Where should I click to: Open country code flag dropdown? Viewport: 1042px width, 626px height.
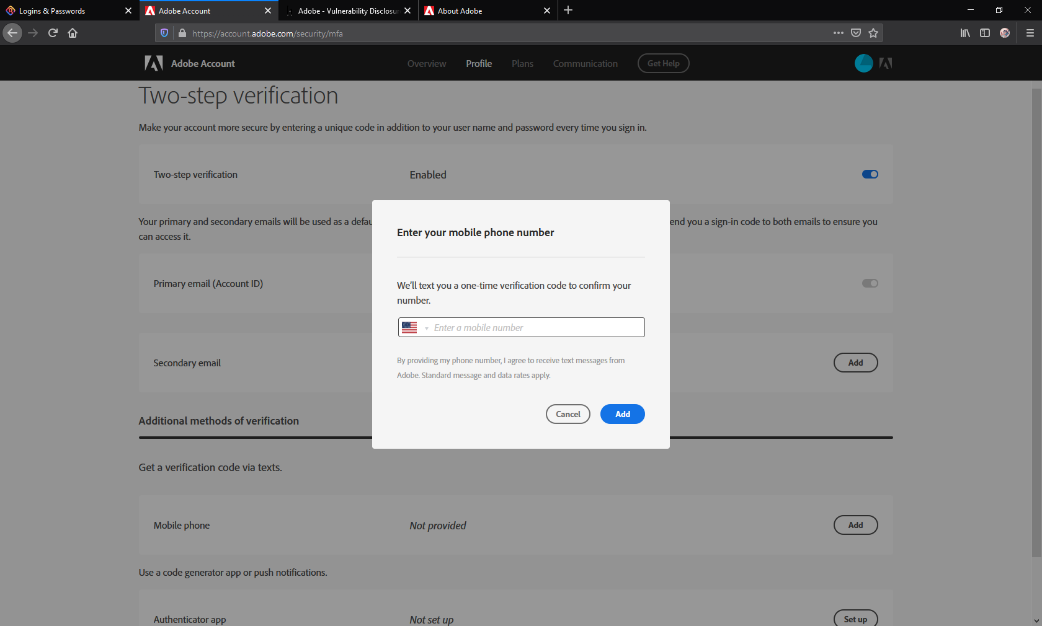pos(415,327)
